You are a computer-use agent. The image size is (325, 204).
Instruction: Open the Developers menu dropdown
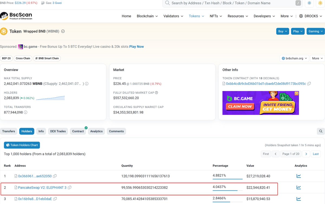tap(264, 16)
